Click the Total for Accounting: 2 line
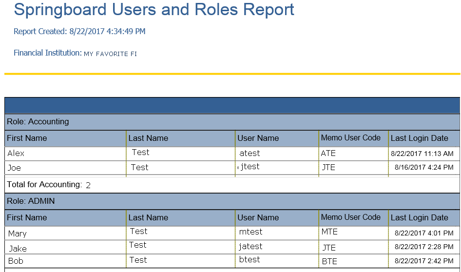461x272 pixels. click(x=49, y=185)
